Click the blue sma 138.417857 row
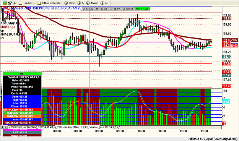This screenshot has width=239, height=141. (22, 120)
